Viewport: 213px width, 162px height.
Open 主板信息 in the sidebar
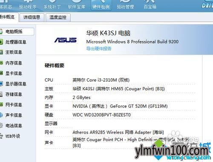(x=14, y=52)
